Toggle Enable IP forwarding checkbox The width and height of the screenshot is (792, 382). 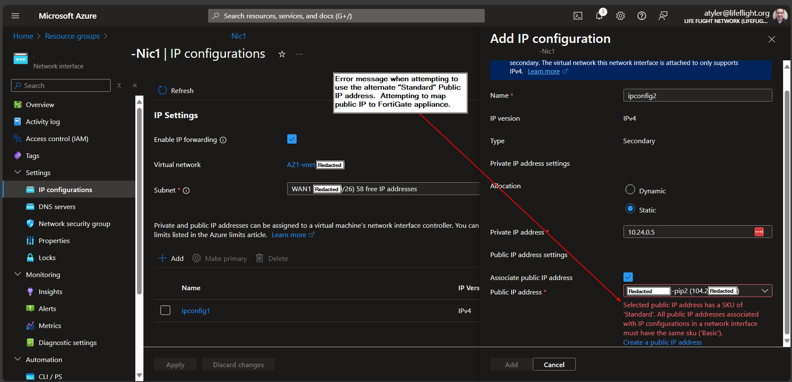click(x=292, y=139)
